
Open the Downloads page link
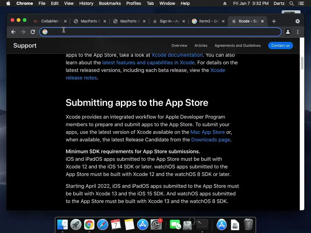pyautogui.click(x=210, y=140)
